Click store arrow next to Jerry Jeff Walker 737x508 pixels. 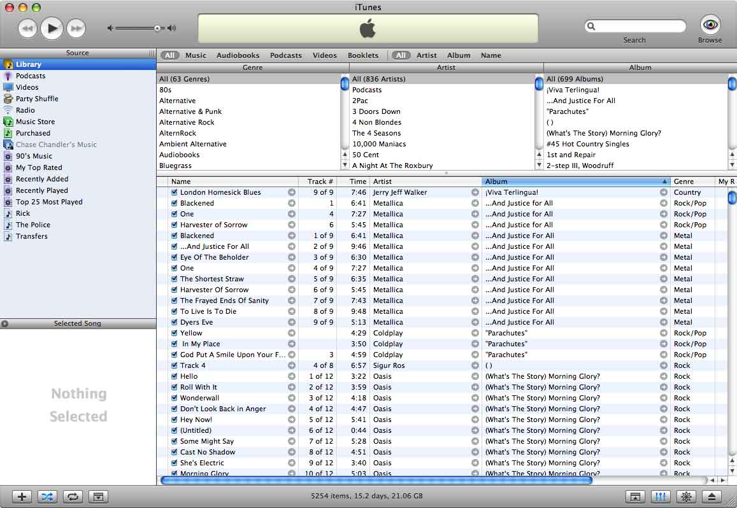pyautogui.click(x=475, y=192)
